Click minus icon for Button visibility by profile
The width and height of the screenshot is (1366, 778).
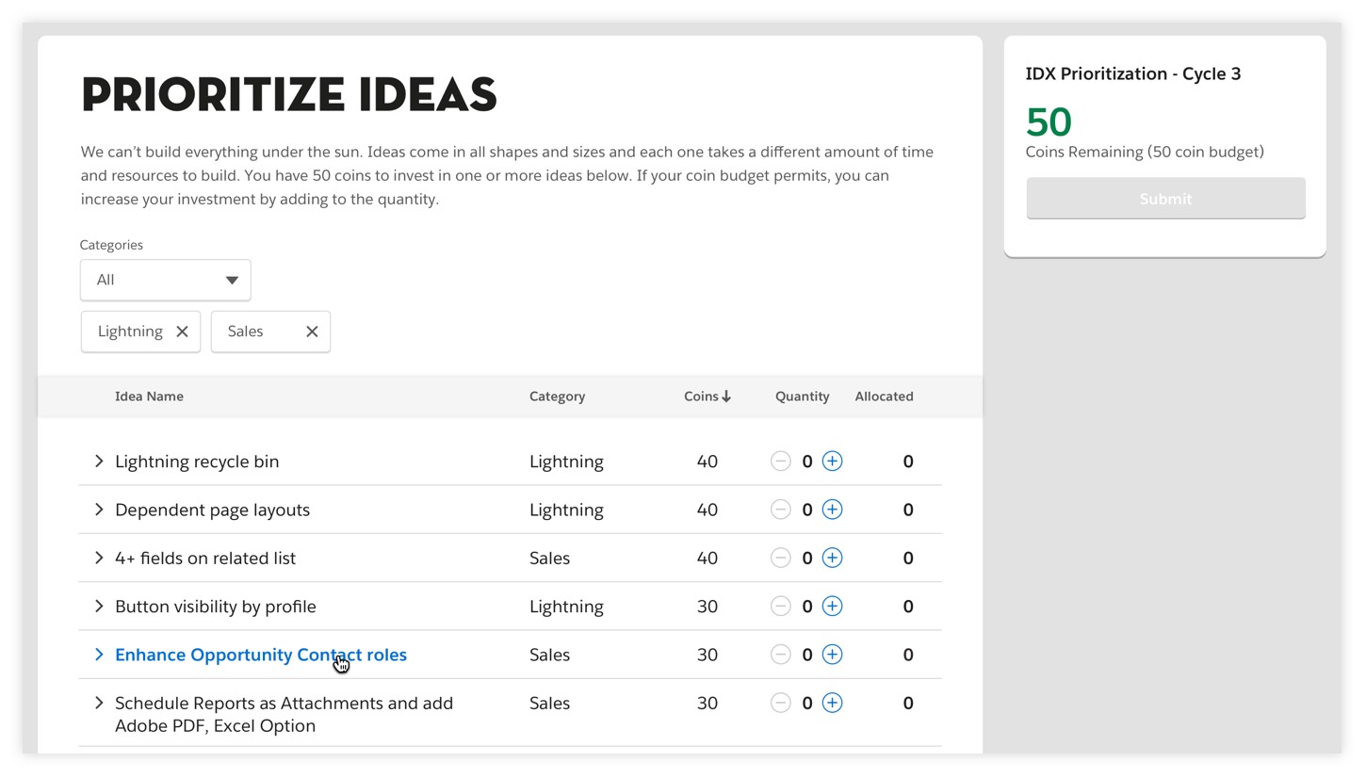pos(780,607)
